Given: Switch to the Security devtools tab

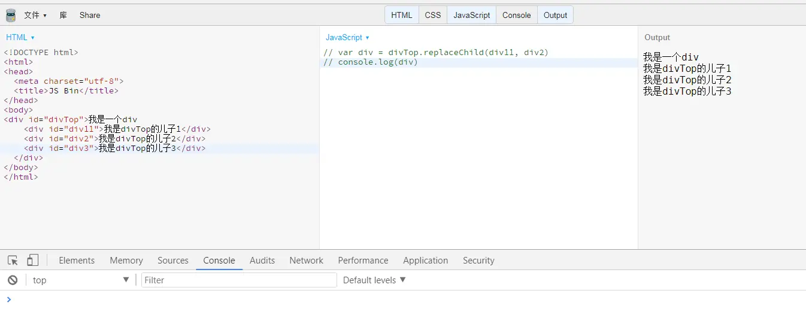Looking at the screenshot, I should (x=478, y=261).
